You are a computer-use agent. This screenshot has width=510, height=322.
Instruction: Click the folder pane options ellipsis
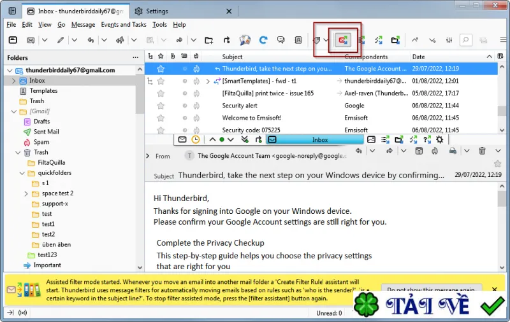tap(136, 57)
